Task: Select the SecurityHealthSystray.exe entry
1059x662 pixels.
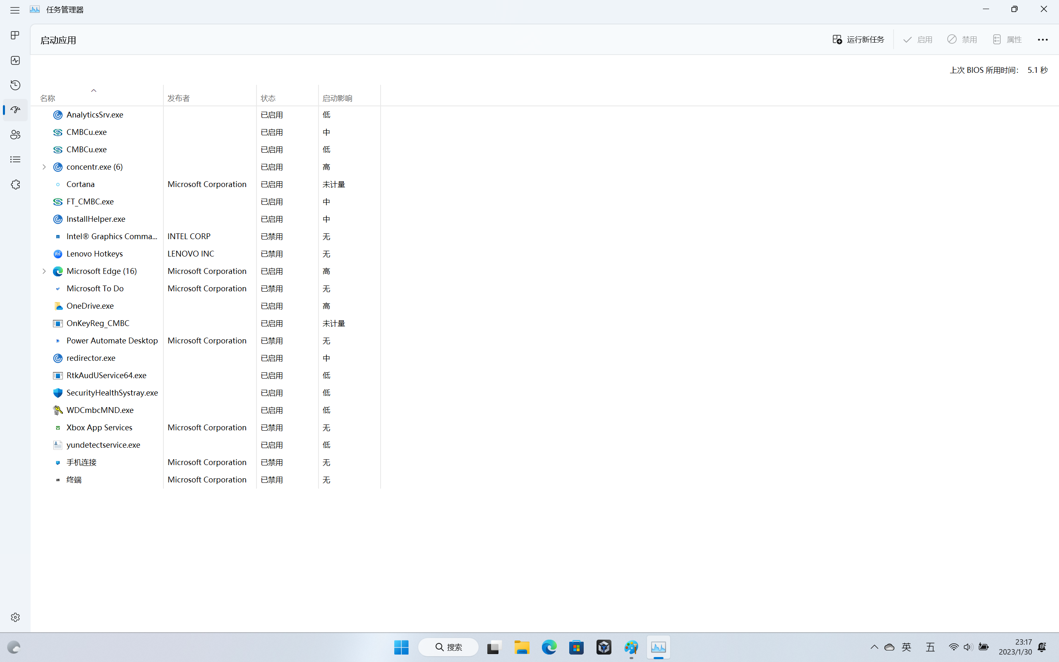Action: coord(206,393)
